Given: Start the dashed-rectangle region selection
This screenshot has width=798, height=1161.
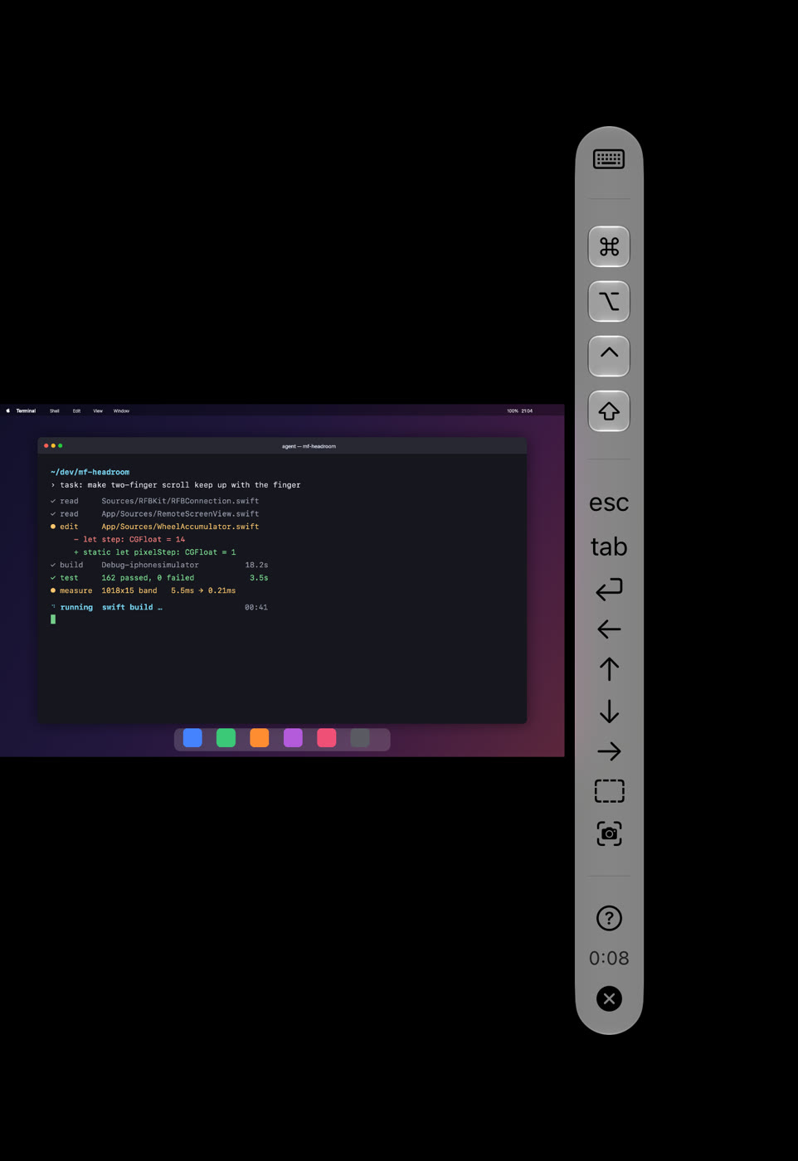Looking at the screenshot, I should (609, 791).
